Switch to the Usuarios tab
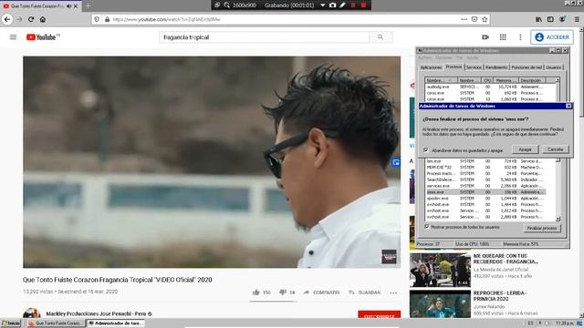This screenshot has width=584, height=328. pyautogui.click(x=554, y=67)
